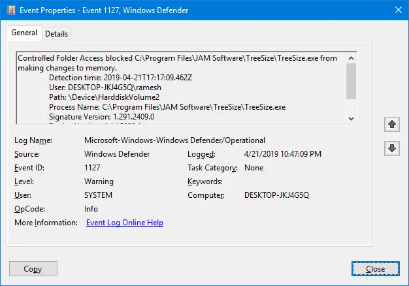Click the Computer value DESKTOP-JKJ4G5Q

(x=277, y=195)
